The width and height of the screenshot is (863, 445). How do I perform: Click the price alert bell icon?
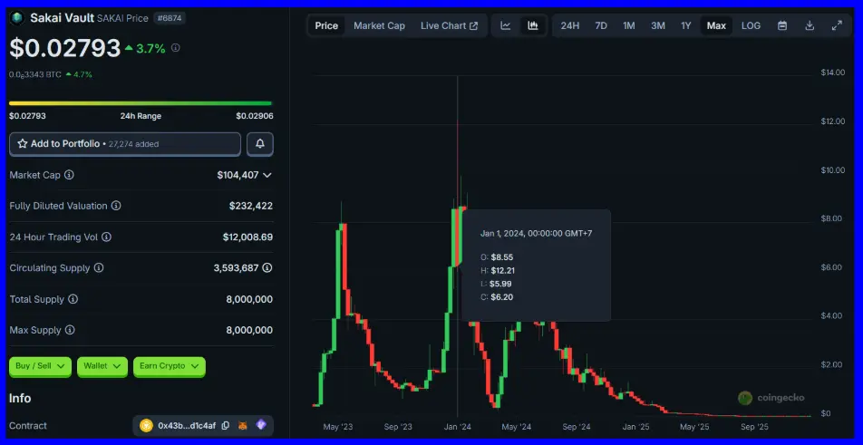point(260,144)
